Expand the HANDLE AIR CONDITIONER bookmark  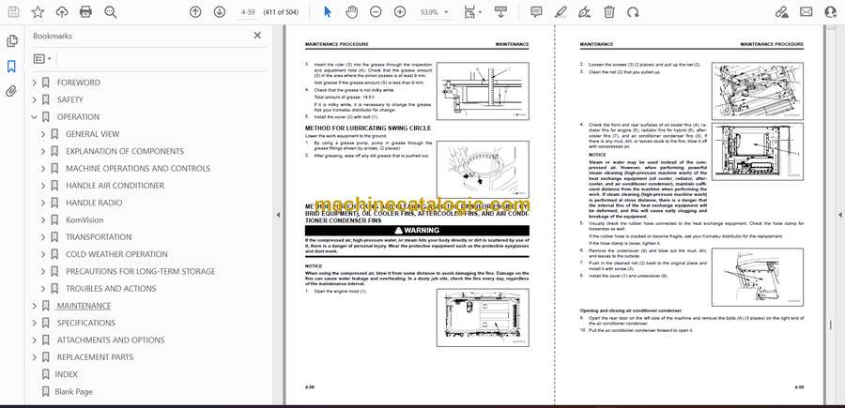43,186
